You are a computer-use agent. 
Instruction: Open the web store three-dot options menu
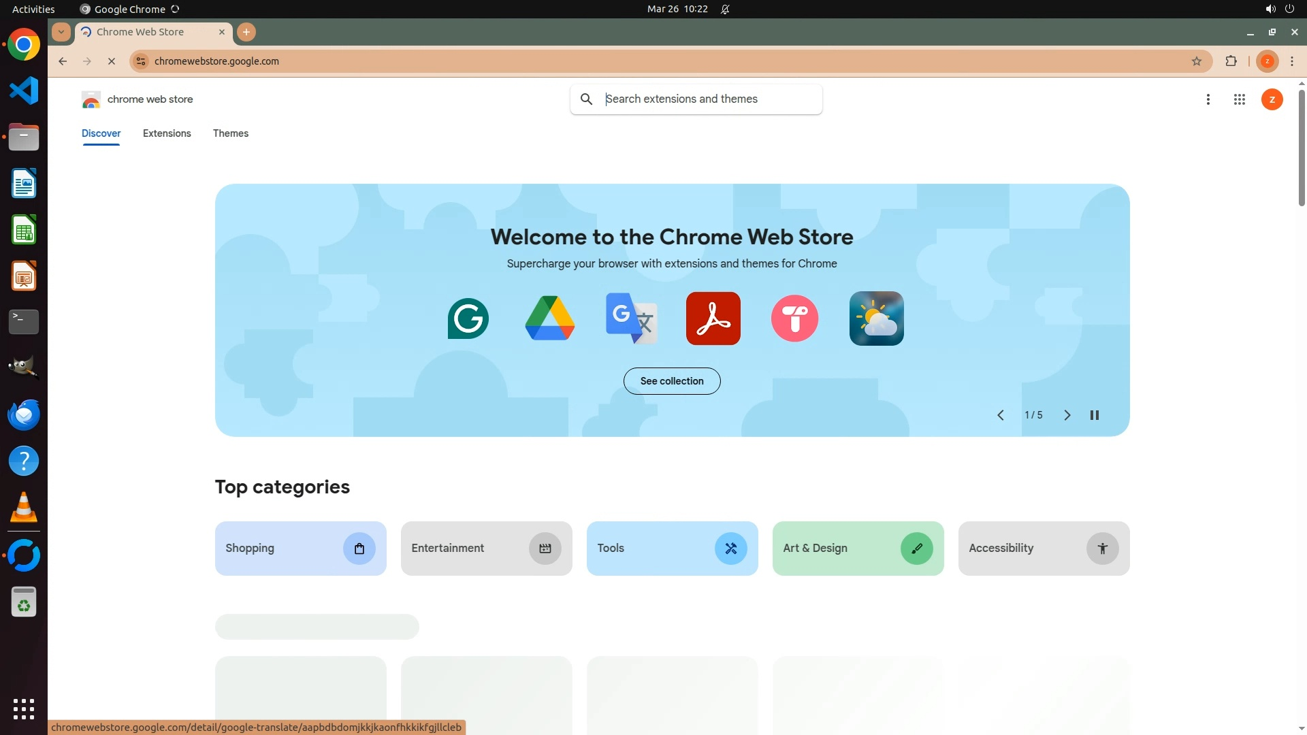1208,99
